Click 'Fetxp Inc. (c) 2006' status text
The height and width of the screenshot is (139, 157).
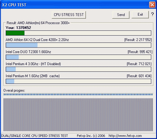coord(91,136)
